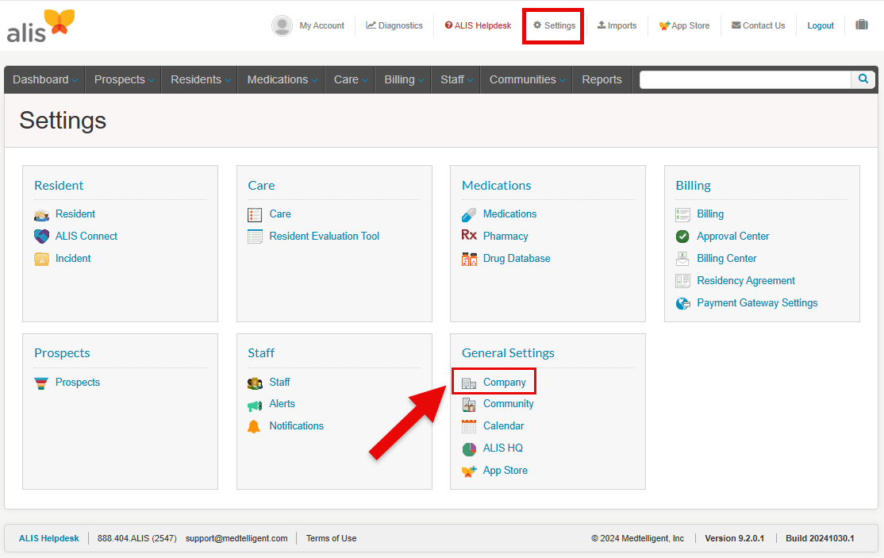The width and height of the screenshot is (884, 558).
Task: Click the Drug Database bottles icon
Action: [x=468, y=259]
